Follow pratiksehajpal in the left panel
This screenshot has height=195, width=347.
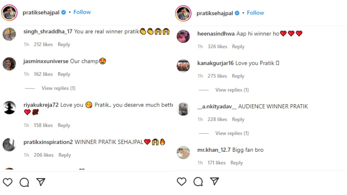tap(82, 12)
